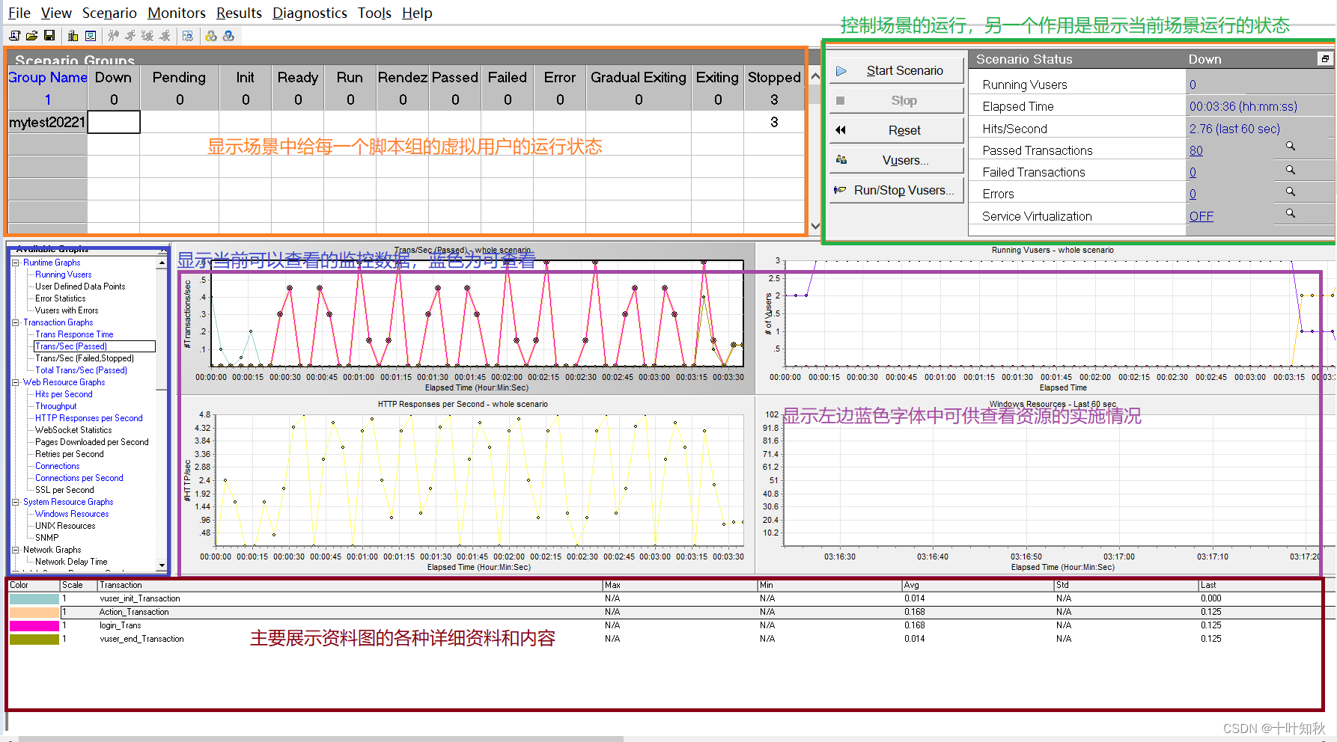Open the Help menu
The image size is (1337, 742).
[417, 13]
